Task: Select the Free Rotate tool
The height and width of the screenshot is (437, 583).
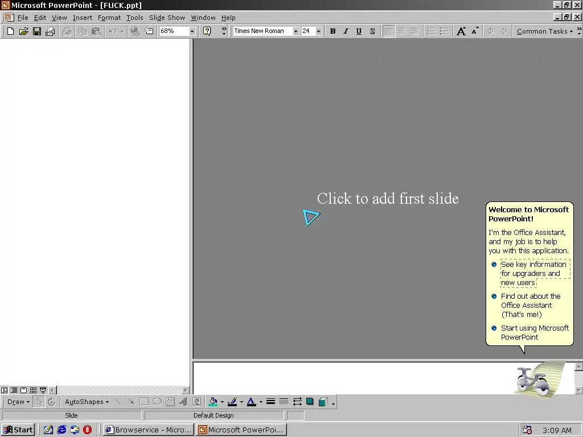Action: pos(52,402)
